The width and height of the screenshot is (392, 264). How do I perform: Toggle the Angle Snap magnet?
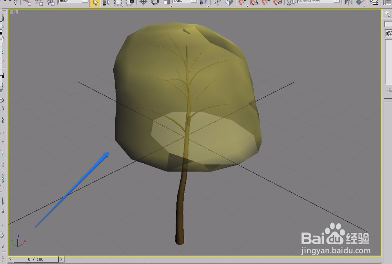tap(254, 2)
